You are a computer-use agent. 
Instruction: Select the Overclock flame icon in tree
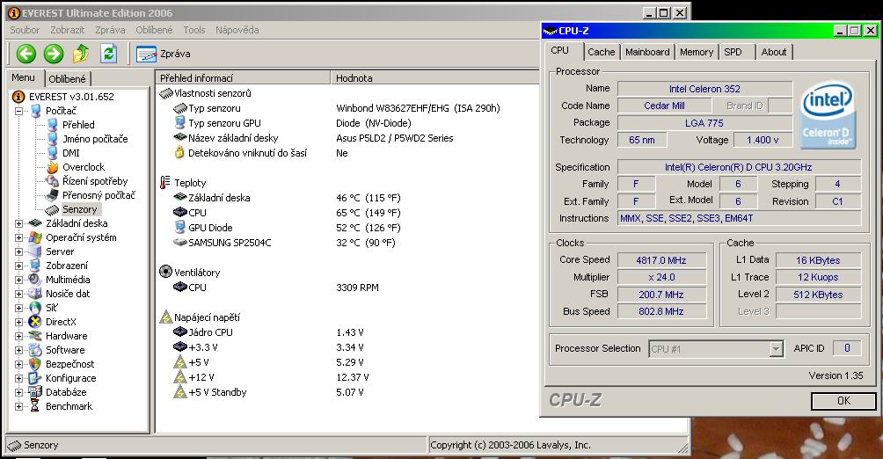point(53,167)
